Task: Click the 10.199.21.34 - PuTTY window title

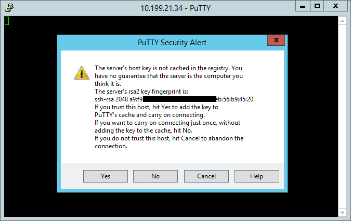Action: pyautogui.click(x=176, y=8)
